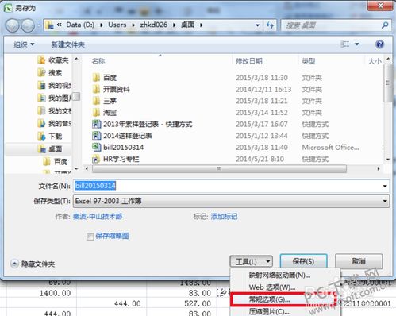Choose 常规选项(G) from the tools menu
396x316 pixels.
coord(269,299)
